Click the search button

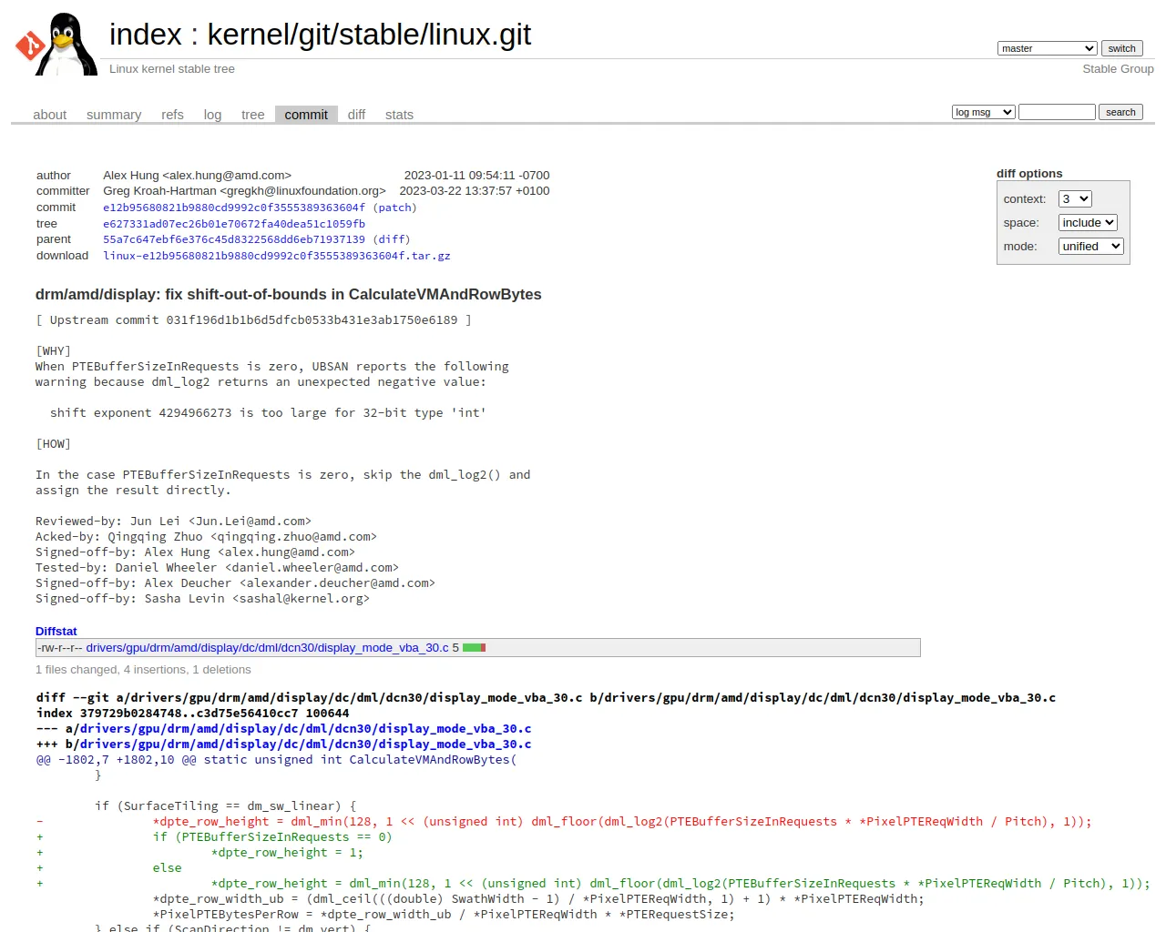[1120, 112]
